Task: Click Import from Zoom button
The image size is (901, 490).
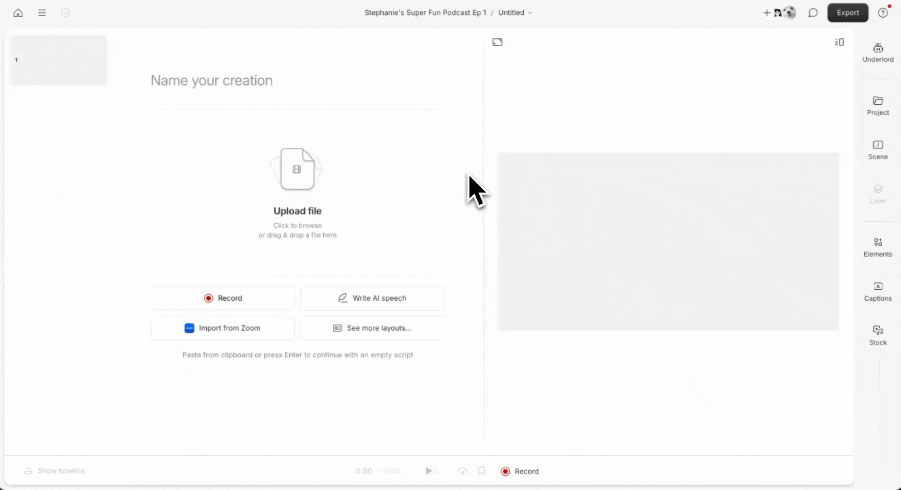Action: 223,328
